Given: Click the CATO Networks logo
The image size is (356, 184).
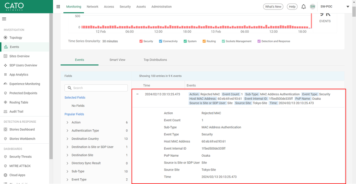Looking at the screenshot, I should [14, 6].
